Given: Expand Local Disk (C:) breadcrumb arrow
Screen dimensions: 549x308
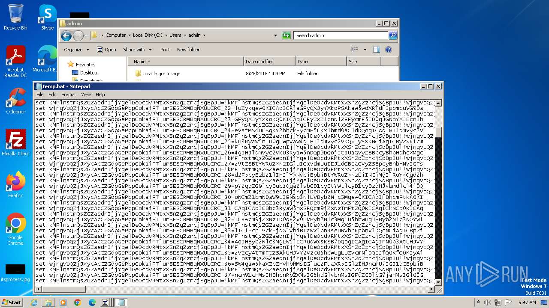Looking at the screenshot, I should pos(166,36).
